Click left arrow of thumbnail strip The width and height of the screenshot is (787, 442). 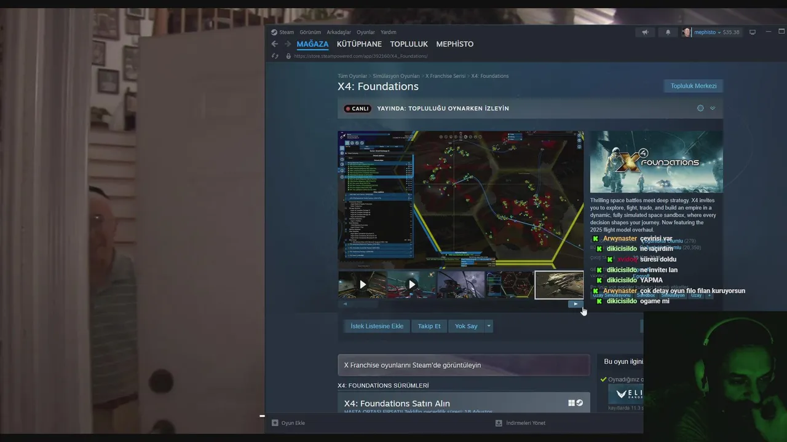point(345,304)
